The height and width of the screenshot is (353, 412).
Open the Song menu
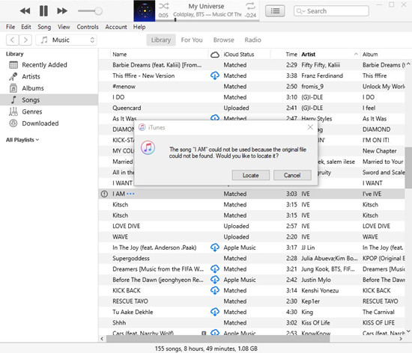(44, 27)
